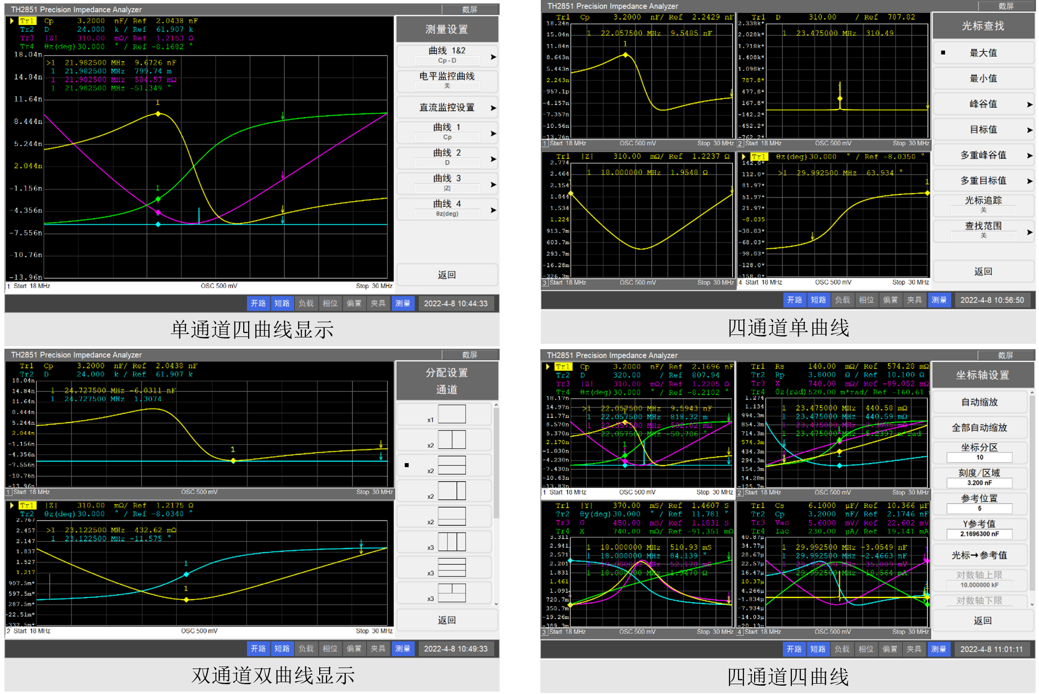Switch to the 测量 measurement tab
Image resolution: width=1039 pixels, height=694 pixels.
403,304
